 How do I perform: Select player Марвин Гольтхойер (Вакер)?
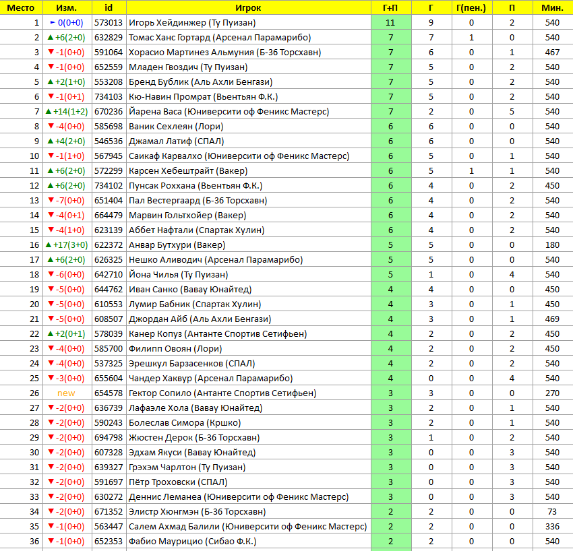(x=187, y=216)
